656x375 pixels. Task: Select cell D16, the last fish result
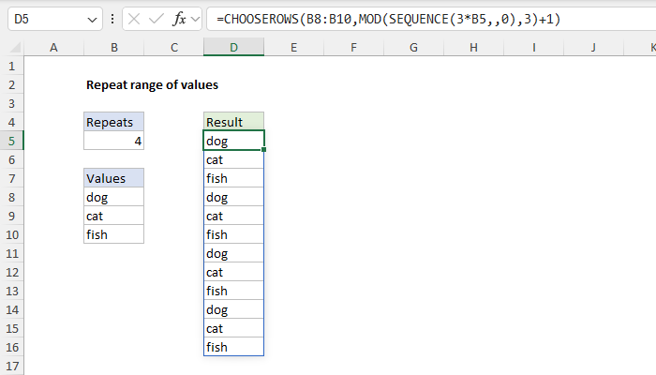click(x=233, y=347)
